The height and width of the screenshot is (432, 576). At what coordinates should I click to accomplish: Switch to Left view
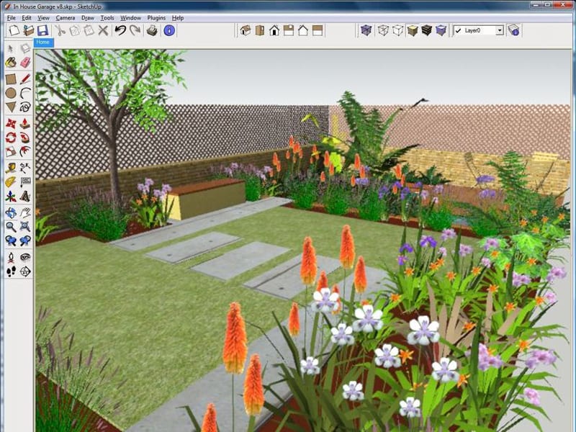(318, 30)
